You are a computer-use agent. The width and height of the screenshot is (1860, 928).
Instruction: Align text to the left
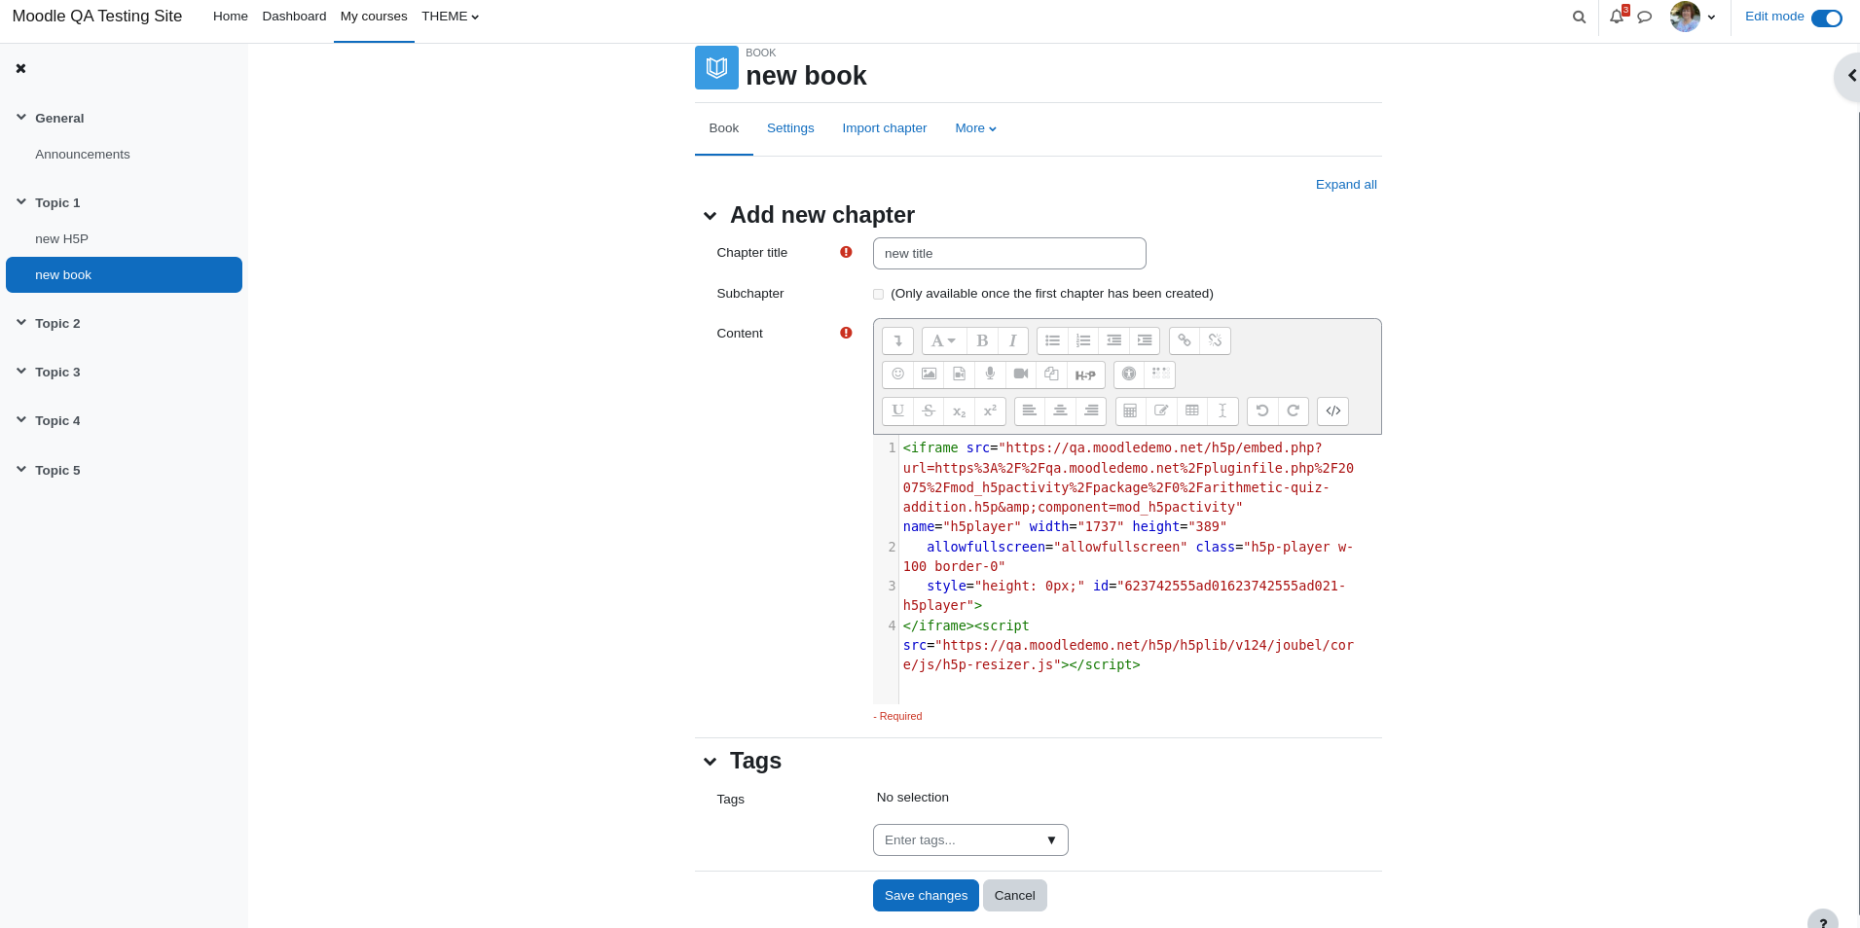(1029, 411)
